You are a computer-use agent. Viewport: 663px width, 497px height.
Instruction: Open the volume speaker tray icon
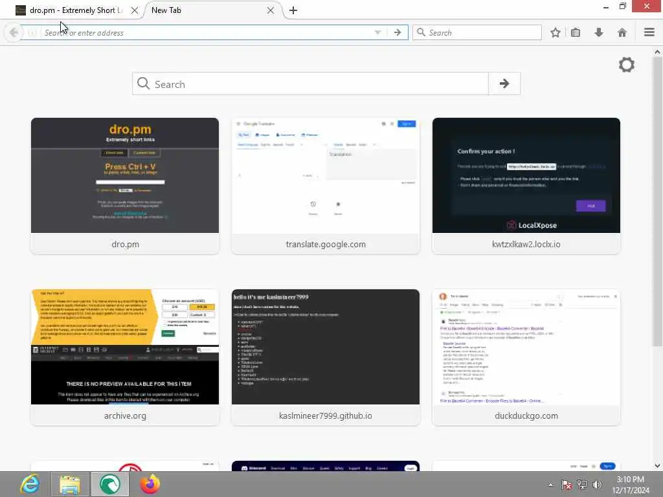[597, 485]
